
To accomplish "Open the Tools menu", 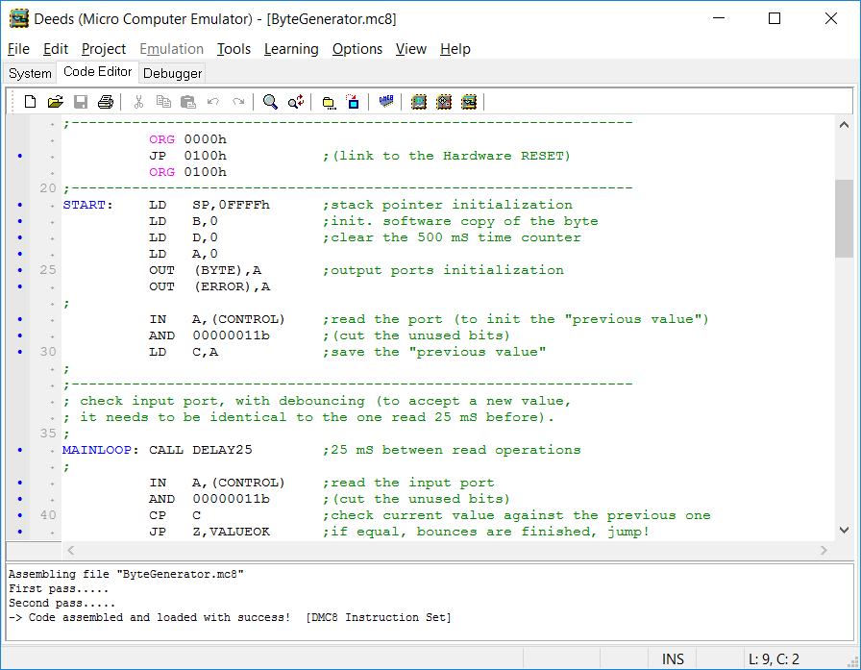I will click(234, 49).
